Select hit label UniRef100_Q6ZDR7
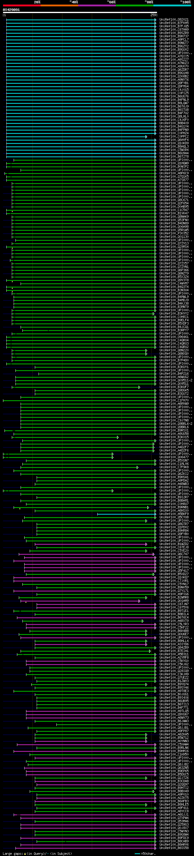 (x=174, y=70)
